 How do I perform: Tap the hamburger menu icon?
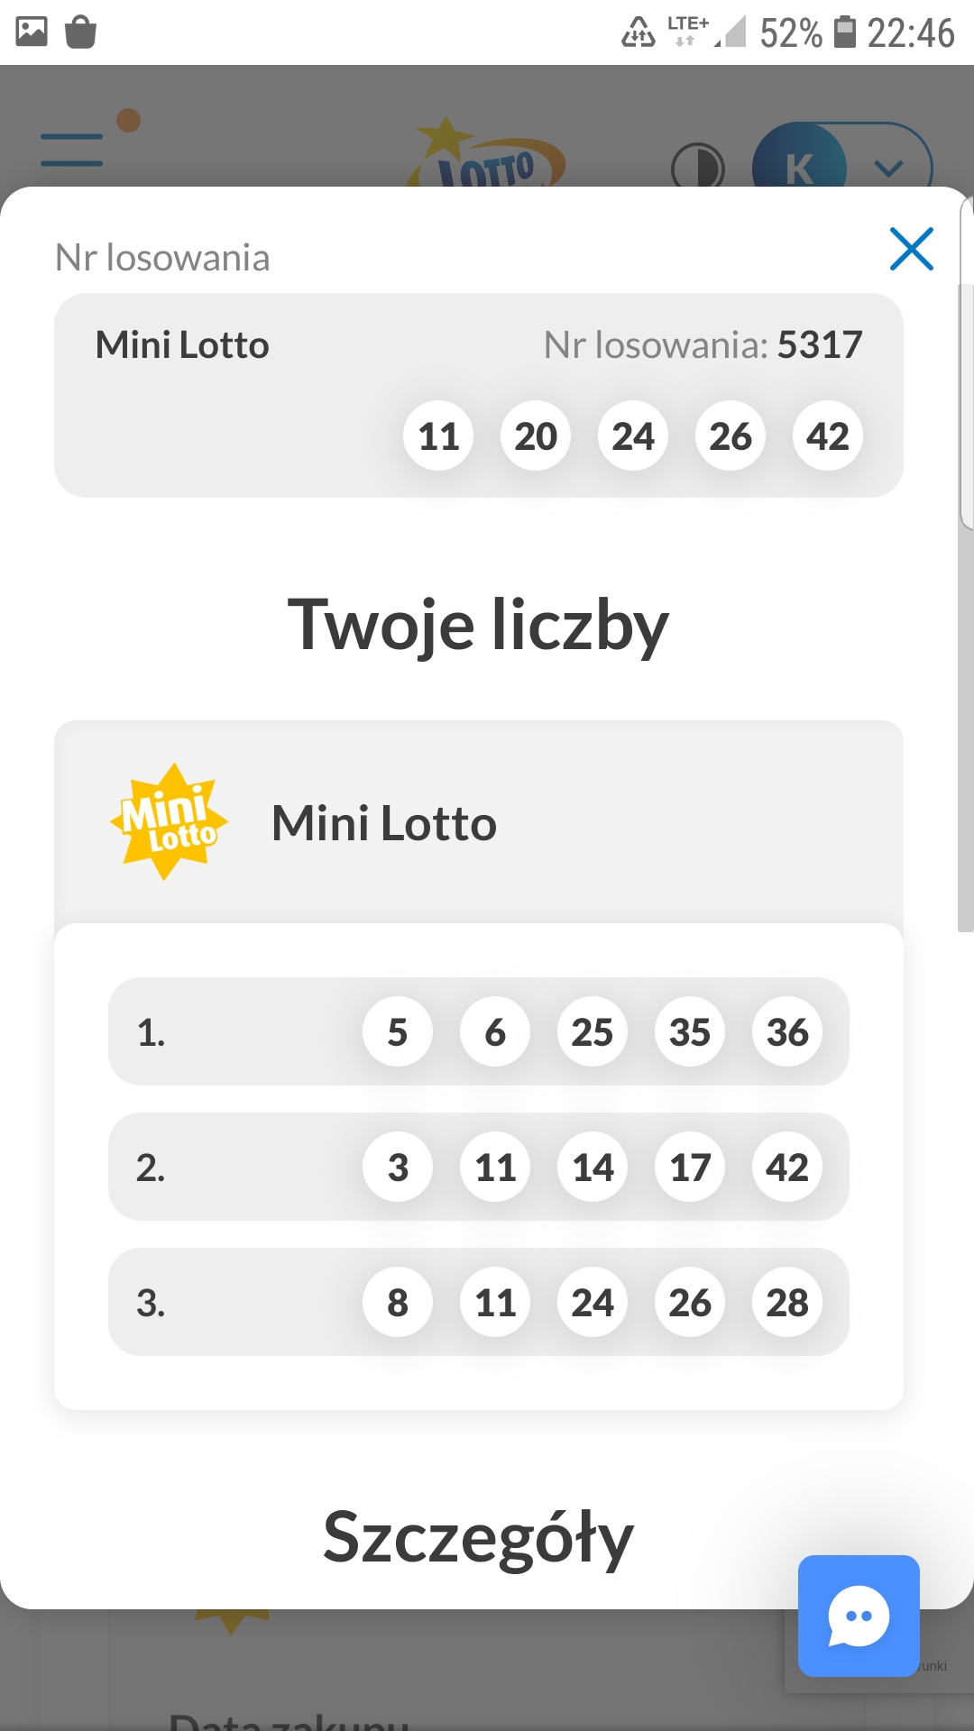(x=72, y=150)
